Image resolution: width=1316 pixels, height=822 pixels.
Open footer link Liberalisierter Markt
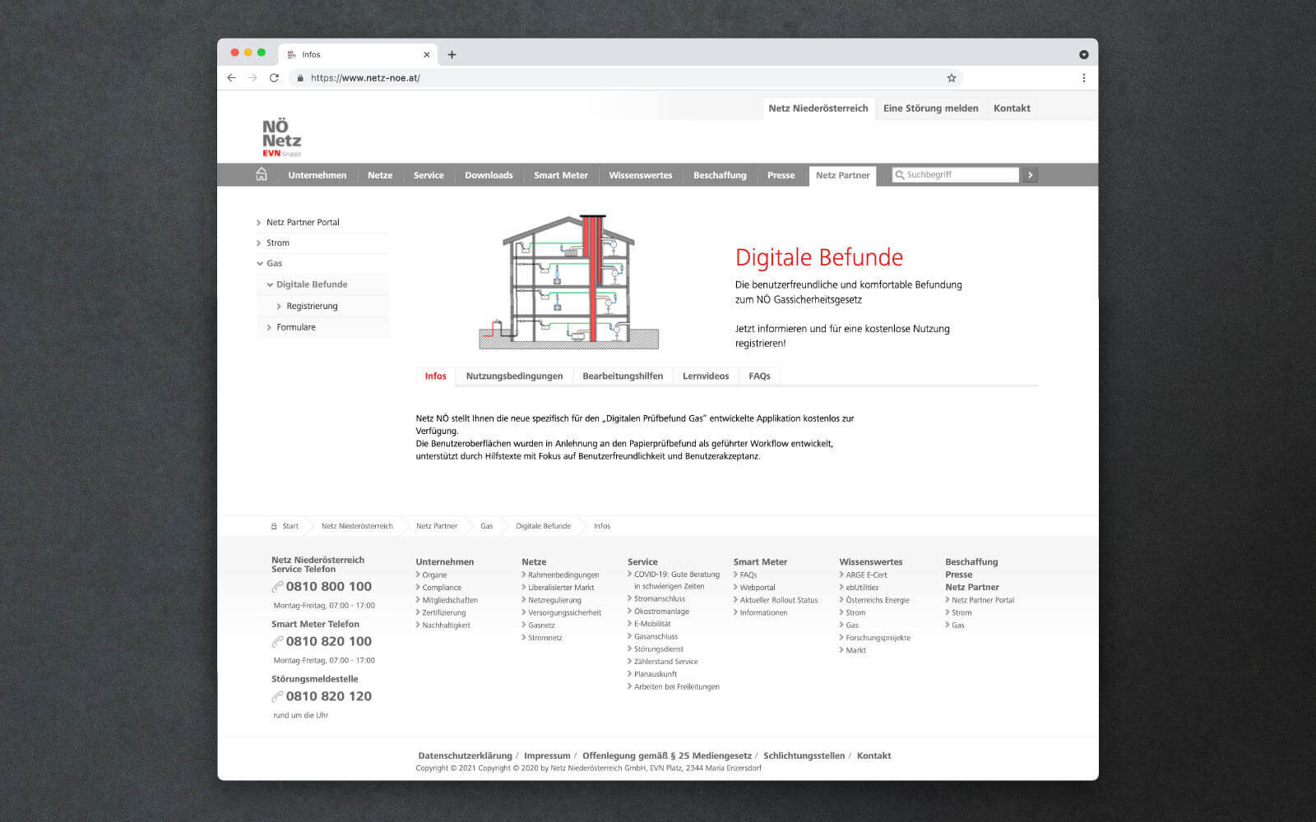[561, 588]
